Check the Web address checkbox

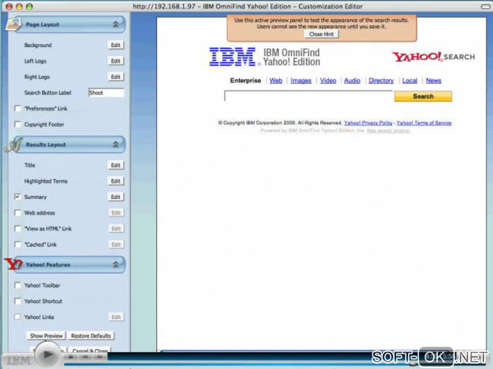[x=18, y=213]
